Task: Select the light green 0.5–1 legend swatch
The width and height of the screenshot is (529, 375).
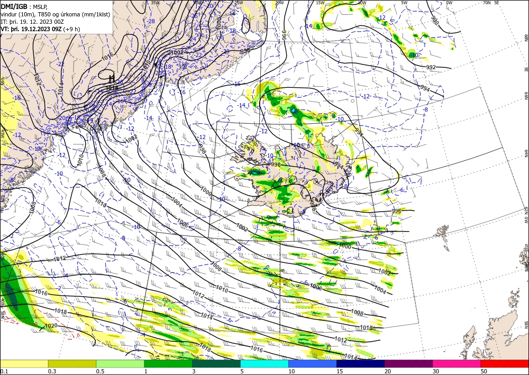Action: [120, 363]
